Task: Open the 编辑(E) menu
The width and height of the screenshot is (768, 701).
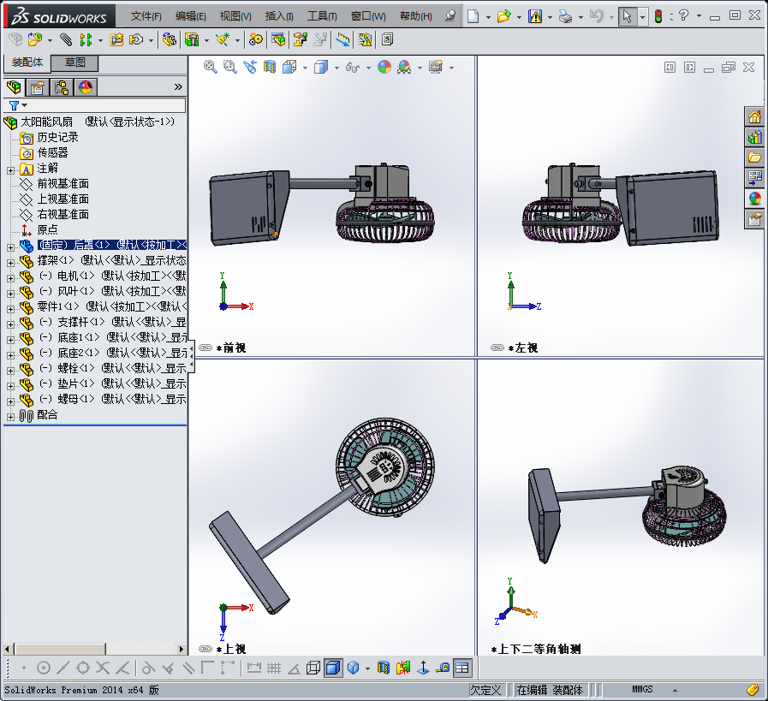Action: [x=191, y=16]
